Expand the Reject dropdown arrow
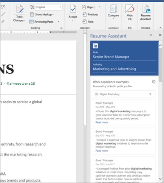Viewport: 164px width, 183px height. coord(100,7)
